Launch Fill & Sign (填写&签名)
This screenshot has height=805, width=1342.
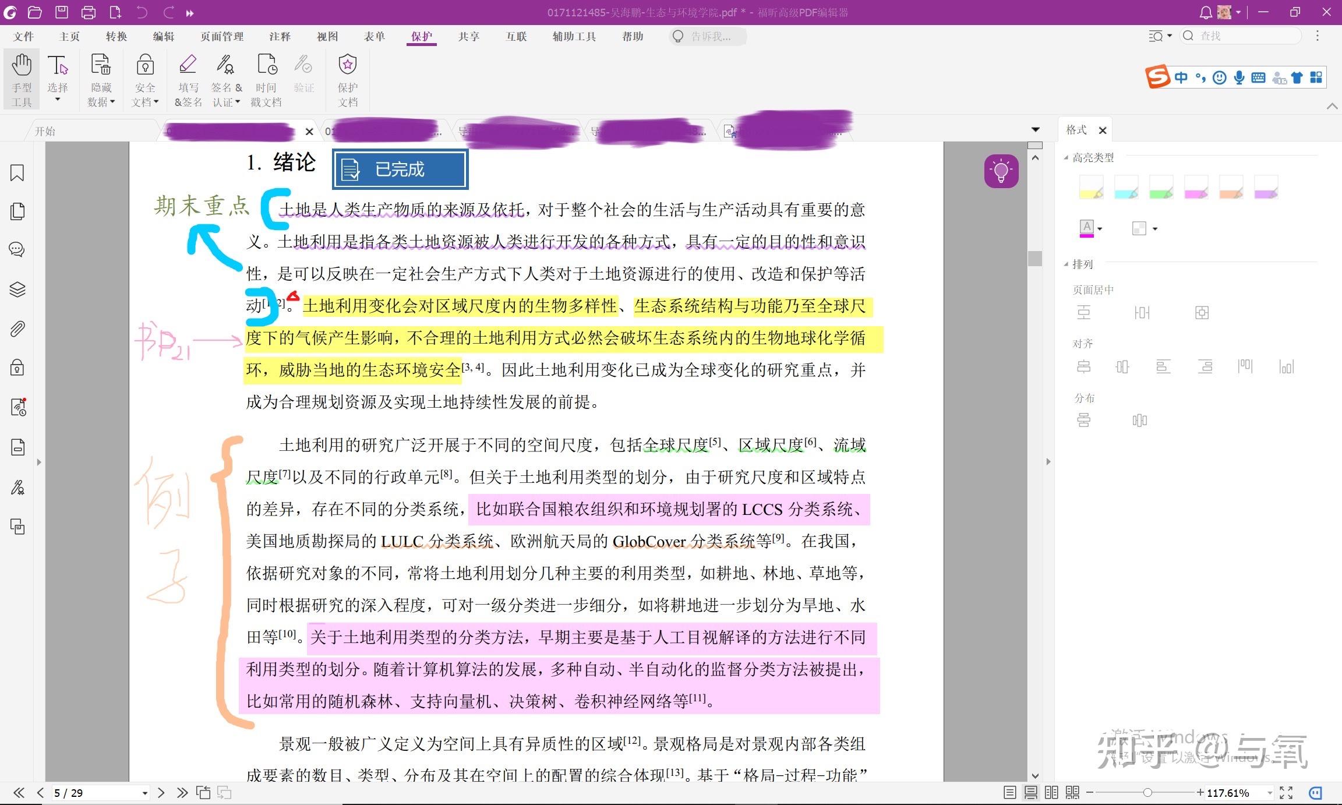click(188, 80)
